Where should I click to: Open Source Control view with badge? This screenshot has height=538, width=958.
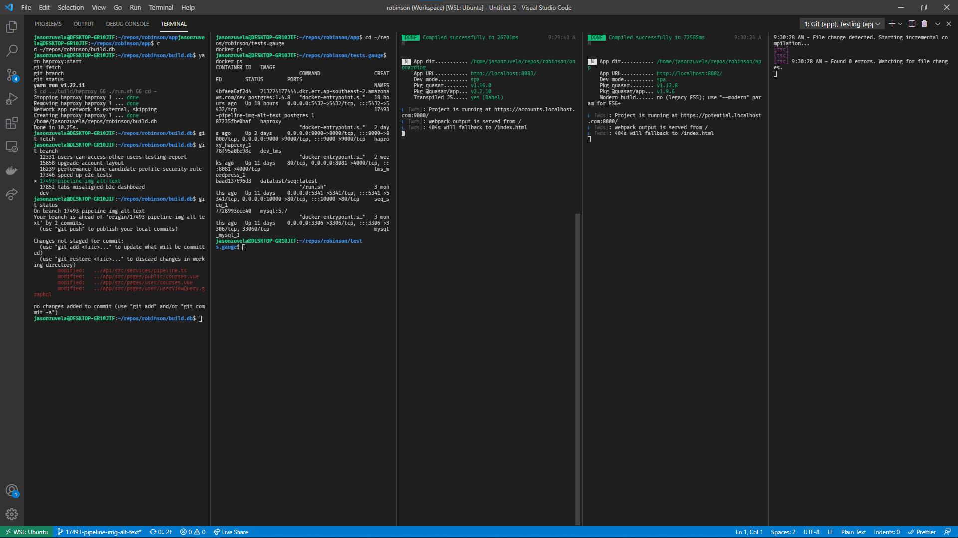[x=12, y=75]
